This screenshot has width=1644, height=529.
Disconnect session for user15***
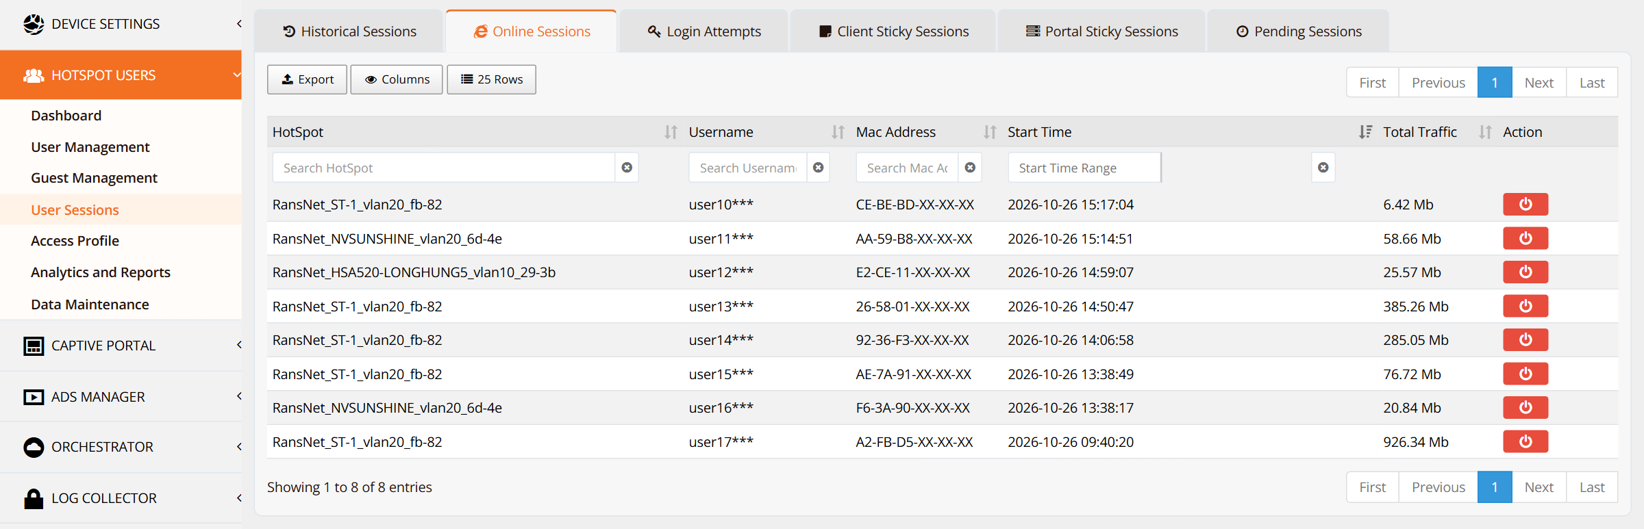tap(1525, 374)
